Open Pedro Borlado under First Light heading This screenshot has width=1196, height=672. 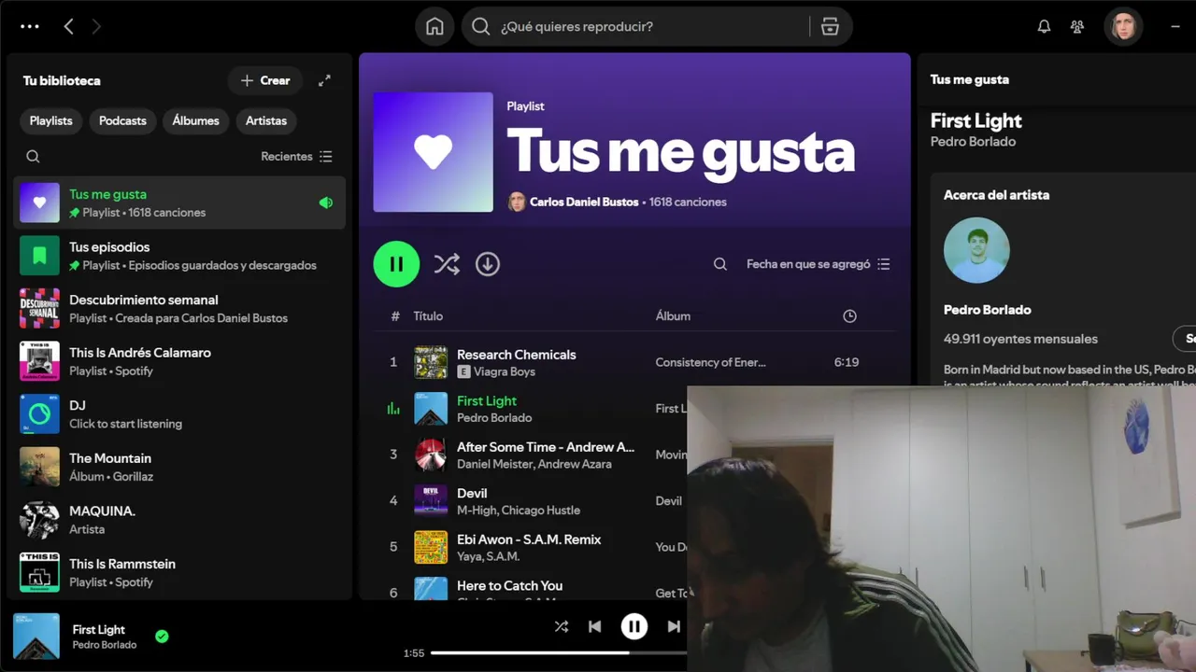click(x=973, y=142)
